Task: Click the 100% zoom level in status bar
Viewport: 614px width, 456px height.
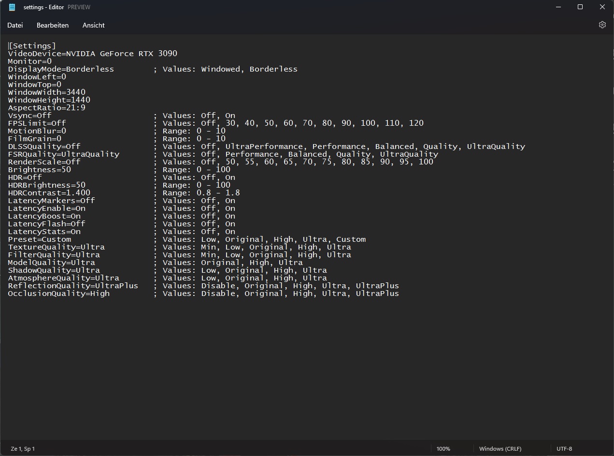Action: [443, 449]
